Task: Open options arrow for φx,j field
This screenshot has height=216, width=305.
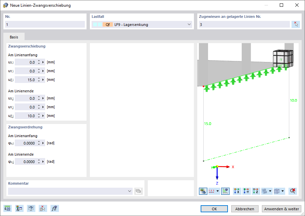Action: click(43, 161)
